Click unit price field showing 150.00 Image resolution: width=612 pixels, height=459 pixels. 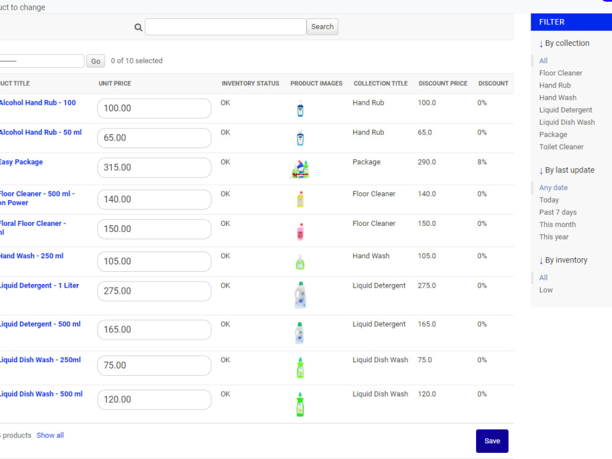coord(154,229)
